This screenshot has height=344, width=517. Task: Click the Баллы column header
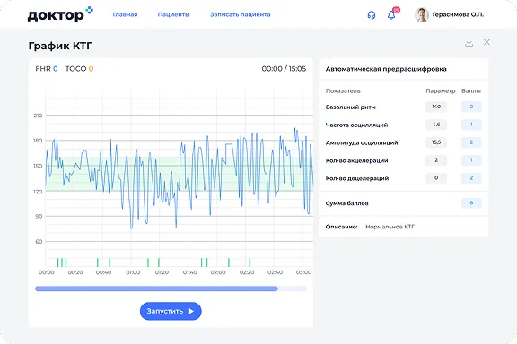[x=471, y=90]
